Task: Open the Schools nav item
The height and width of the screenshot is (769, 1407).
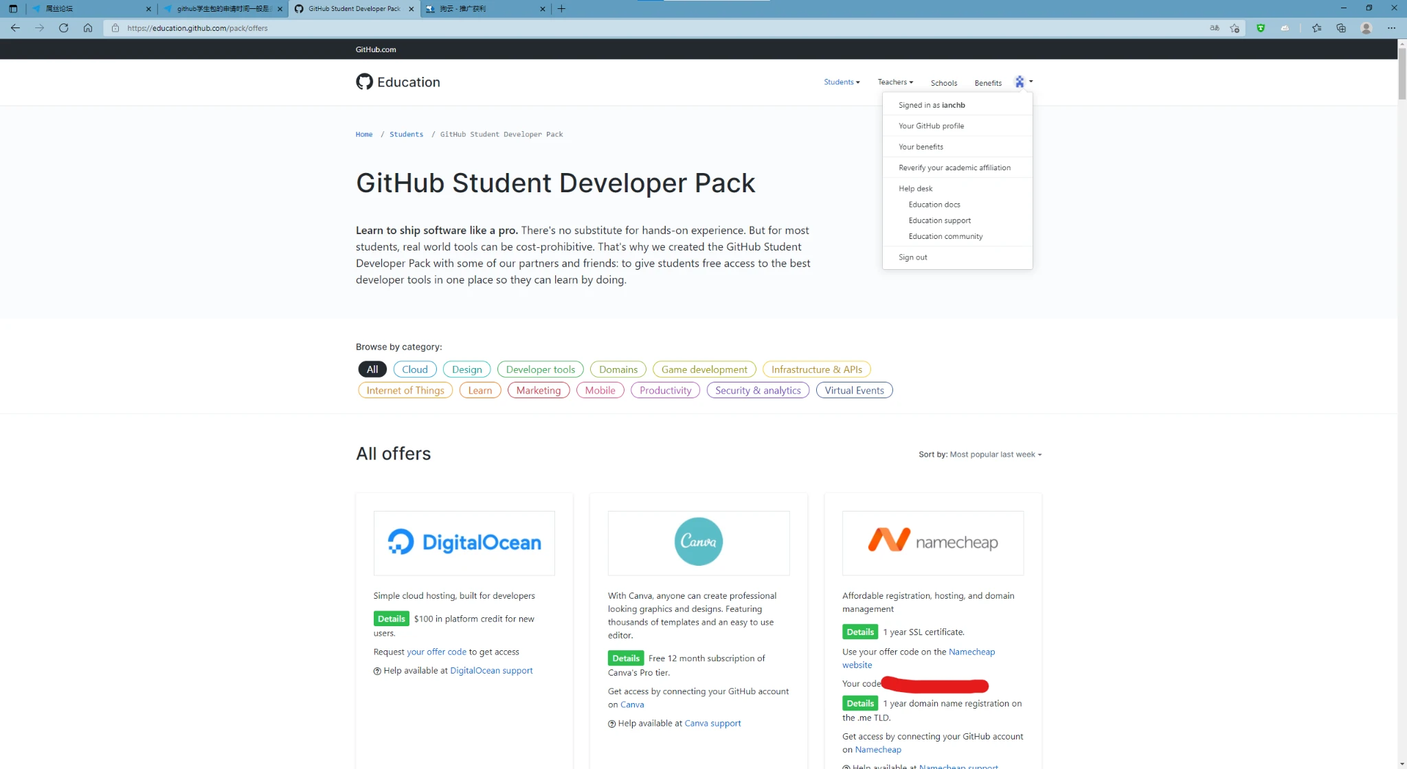Action: pos(943,83)
